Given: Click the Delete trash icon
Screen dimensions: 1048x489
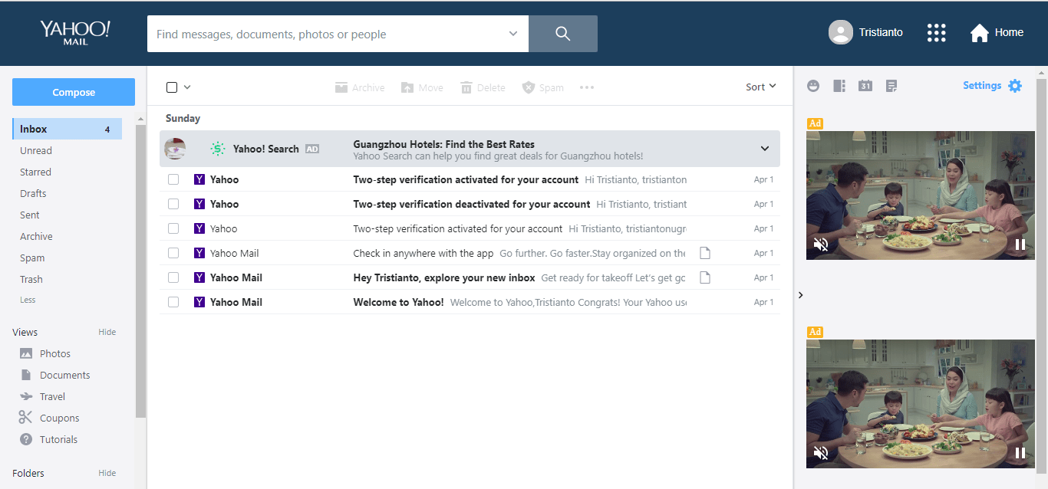Looking at the screenshot, I should (466, 87).
